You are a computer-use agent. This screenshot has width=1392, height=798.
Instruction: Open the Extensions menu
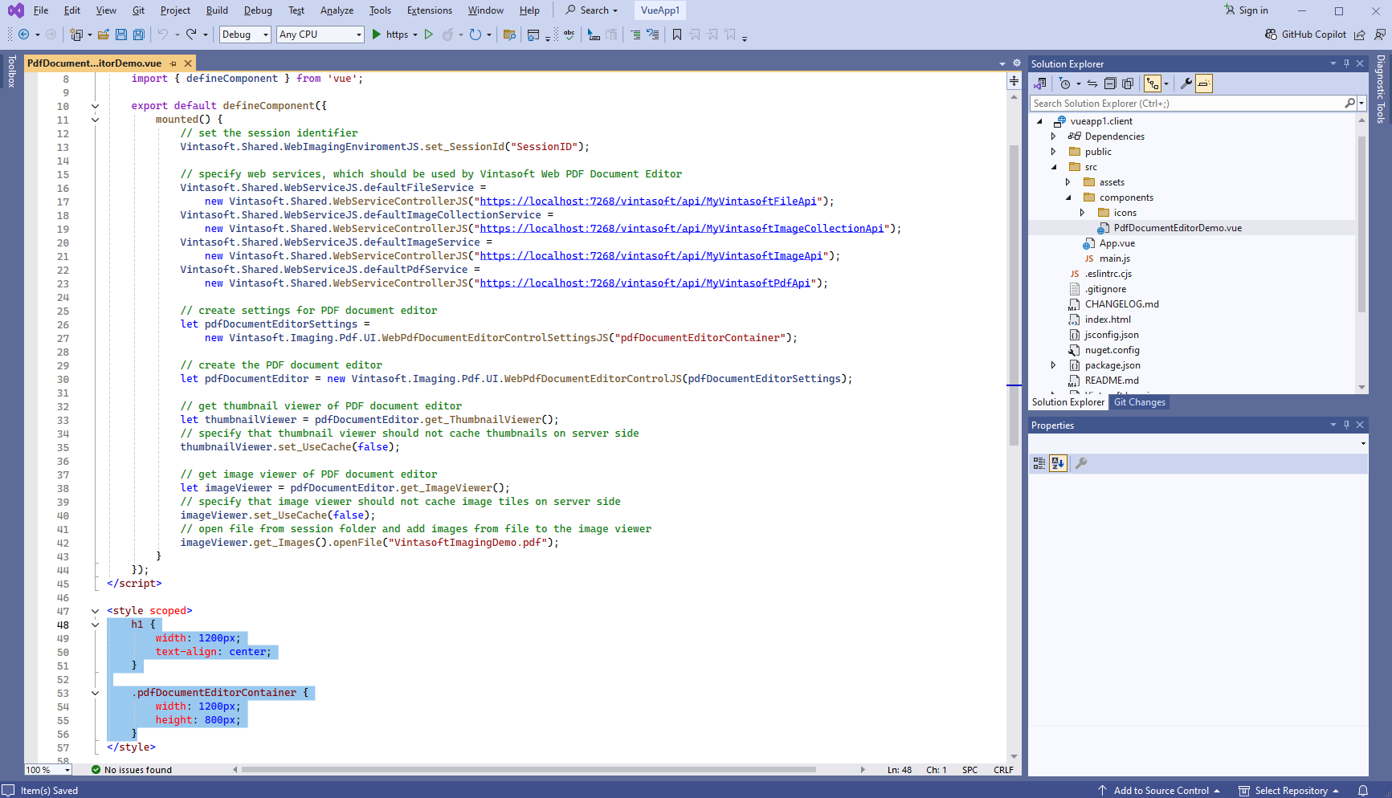point(430,10)
